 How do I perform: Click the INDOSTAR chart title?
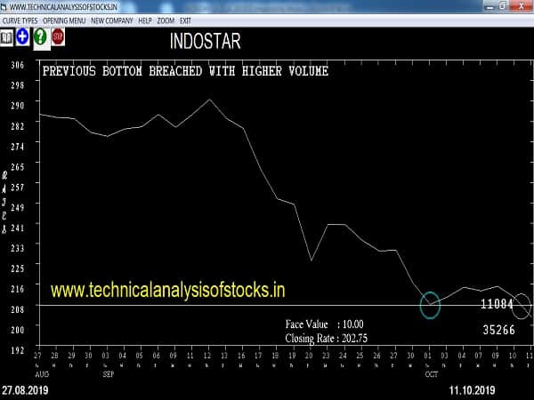[x=205, y=42]
